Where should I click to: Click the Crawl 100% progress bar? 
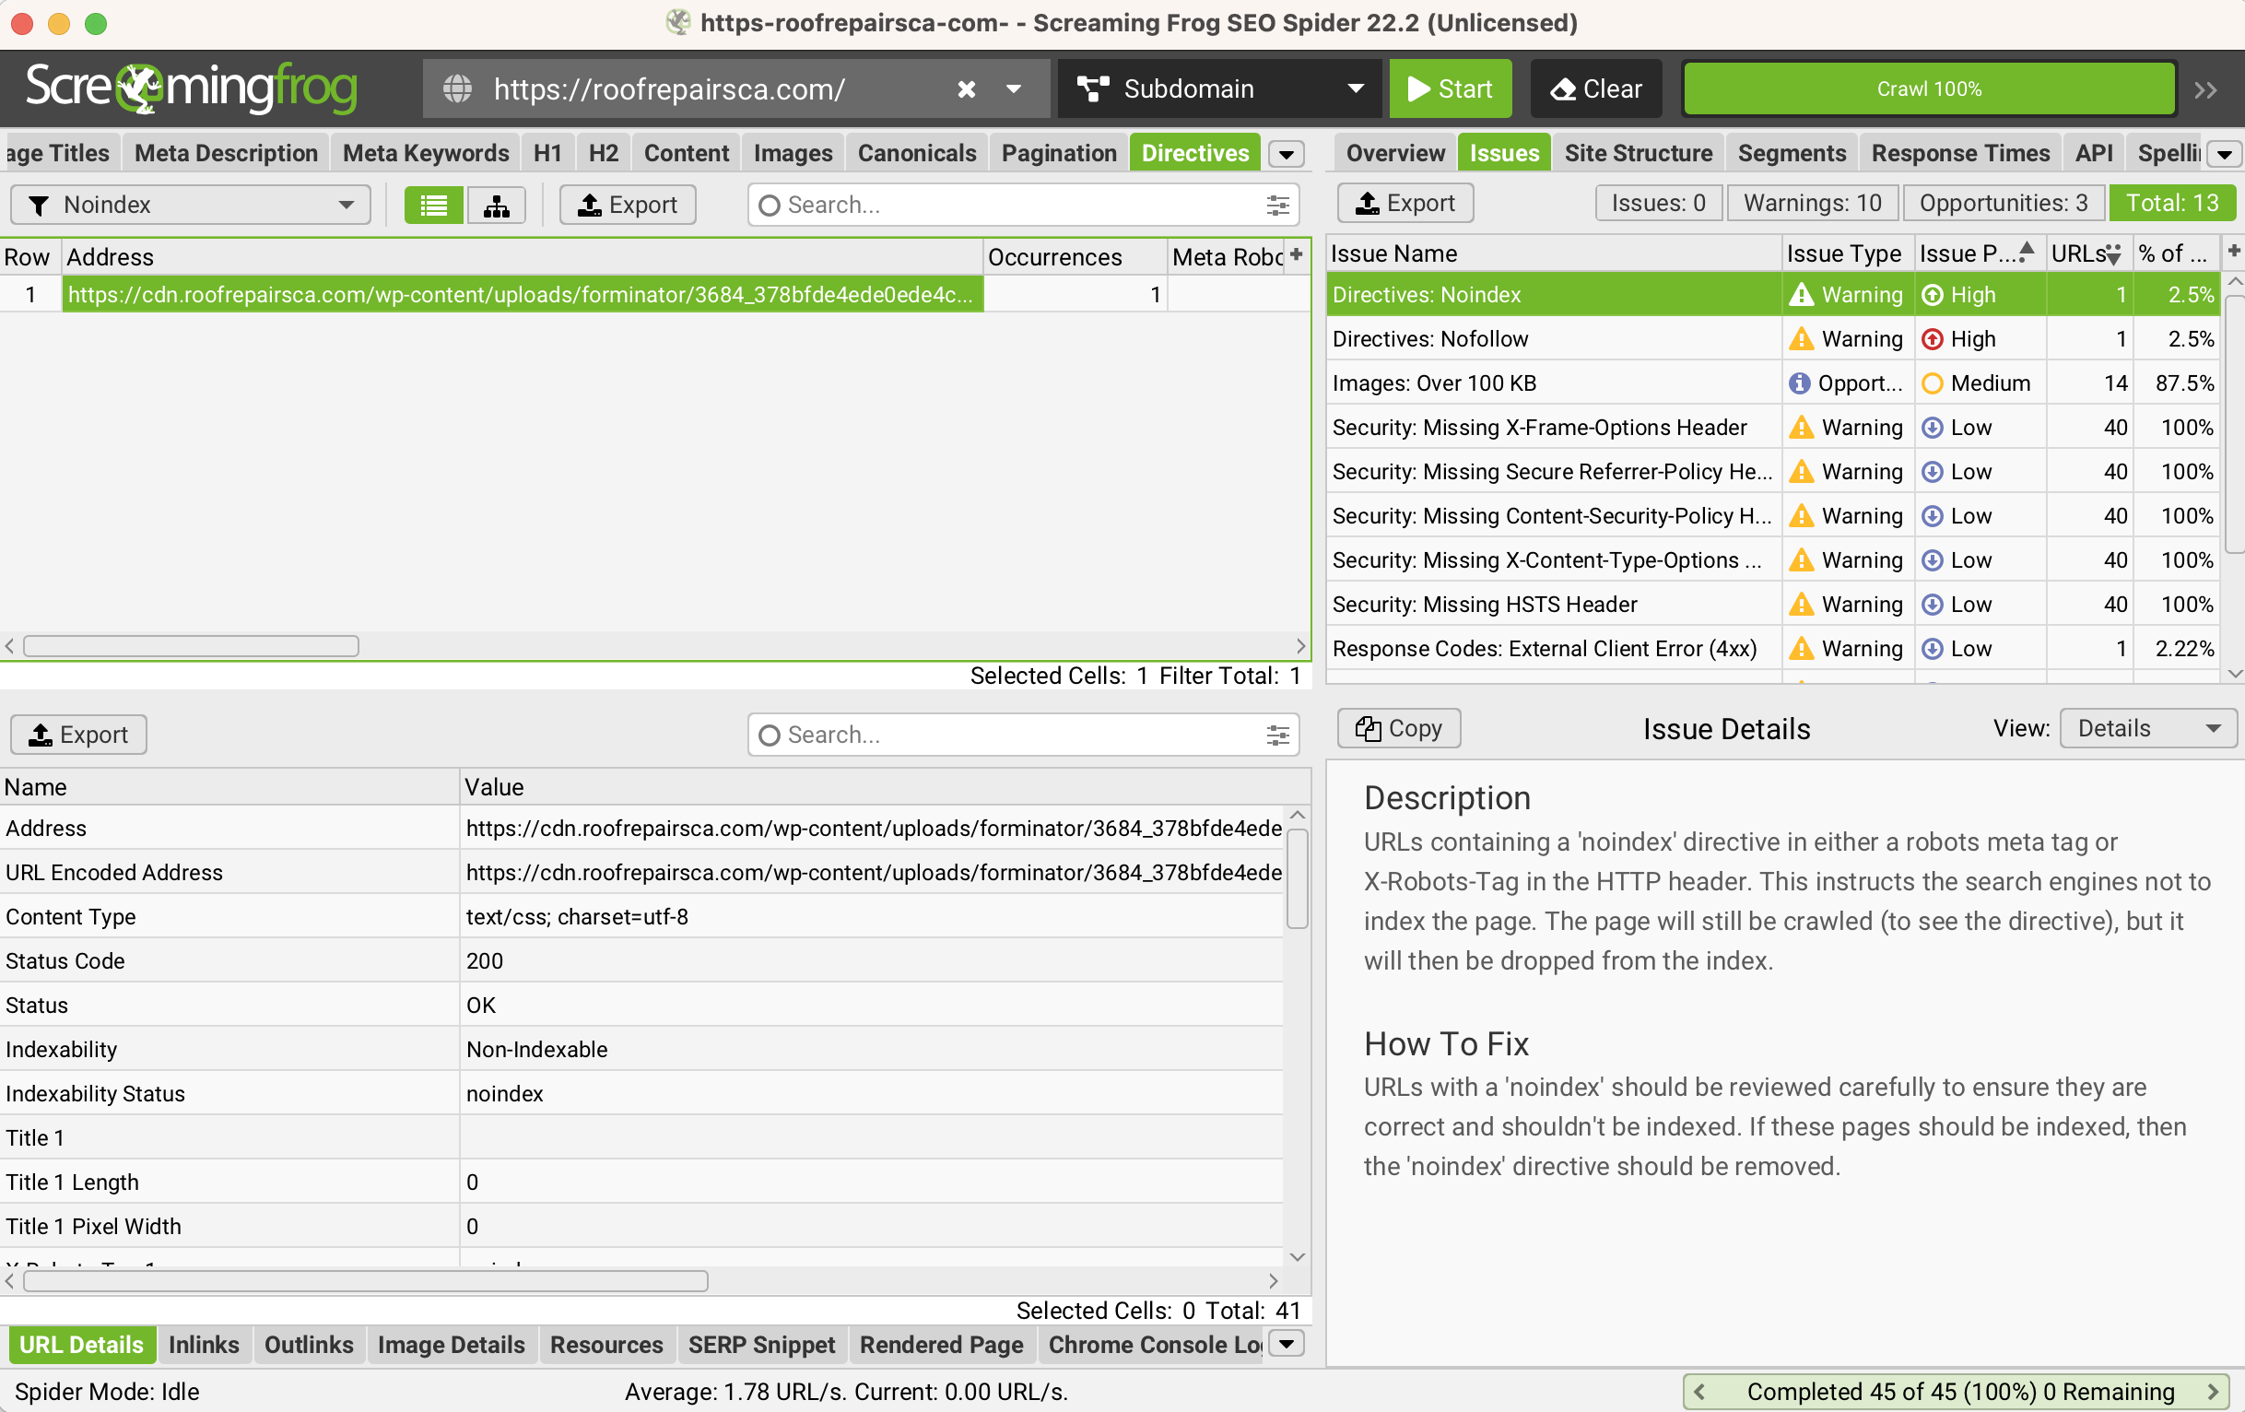pos(1928,89)
